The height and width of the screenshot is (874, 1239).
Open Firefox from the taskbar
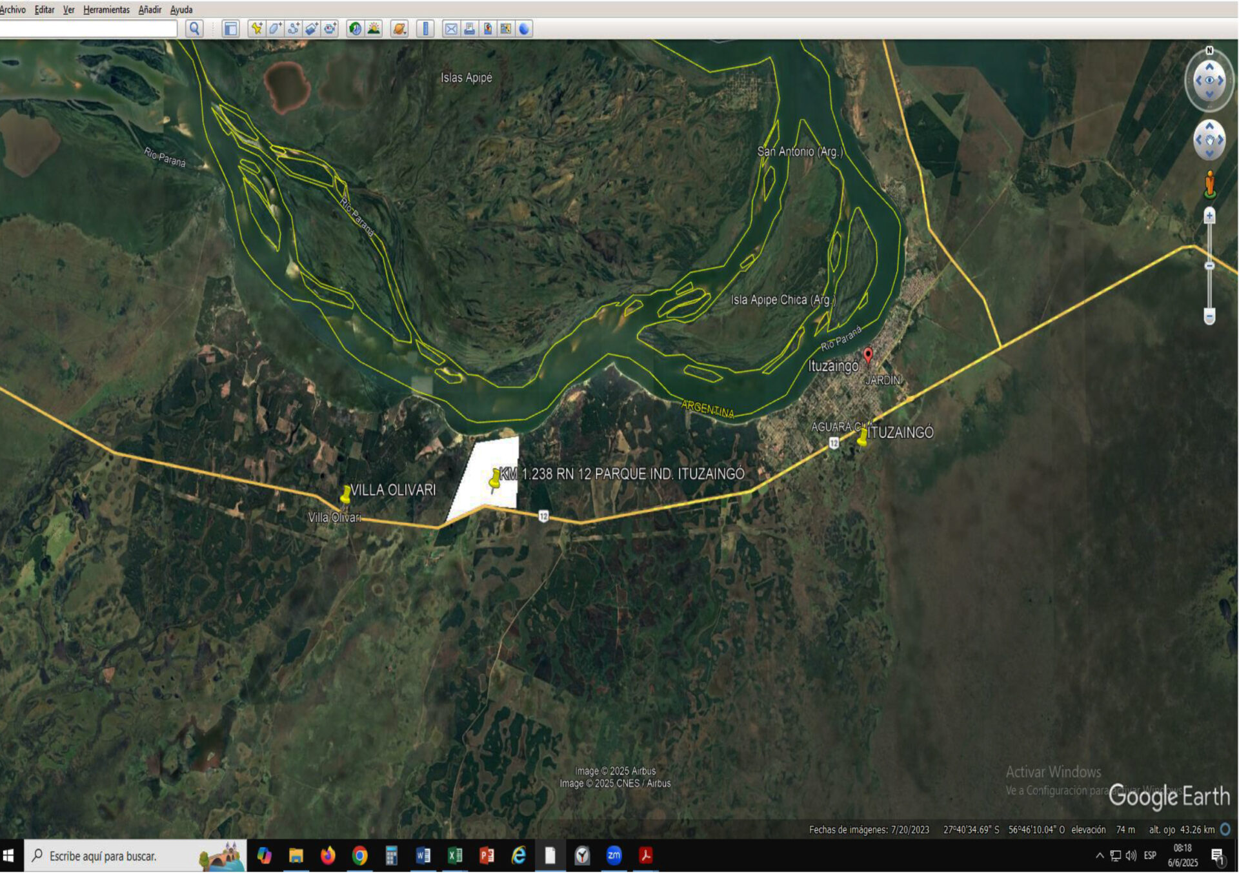tap(328, 856)
